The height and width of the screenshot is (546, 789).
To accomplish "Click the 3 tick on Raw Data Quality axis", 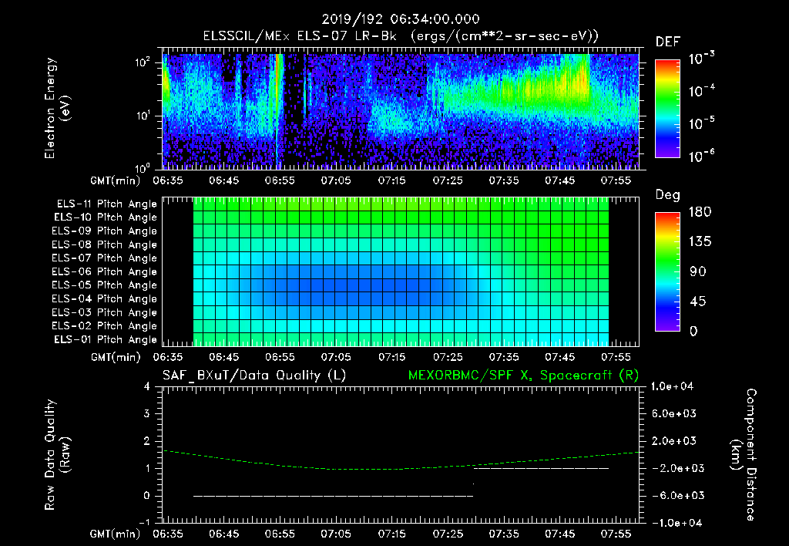I will click(x=147, y=413).
